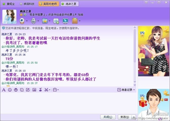This screenshot has width=170, height=121.
Task: Switch to 枫信科技 chat tab
Action: coord(27,4)
